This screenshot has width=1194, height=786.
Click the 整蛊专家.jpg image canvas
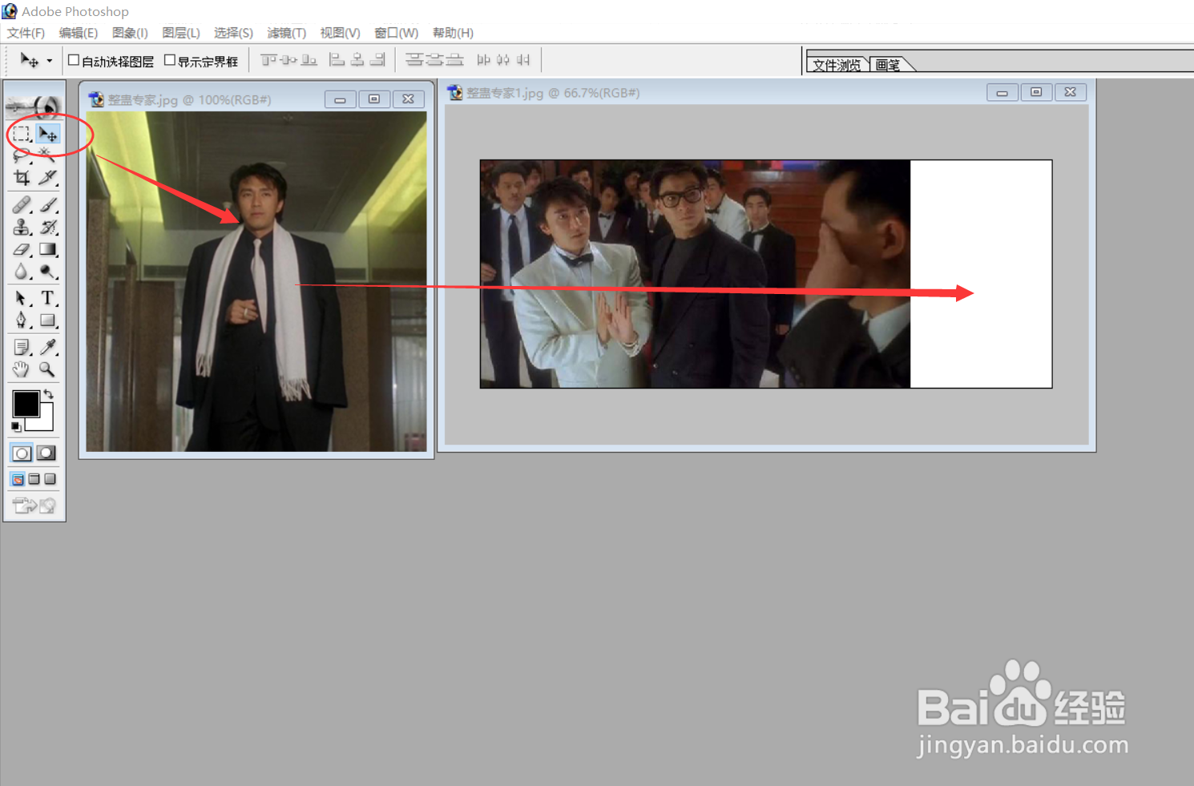tap(256, 281)
